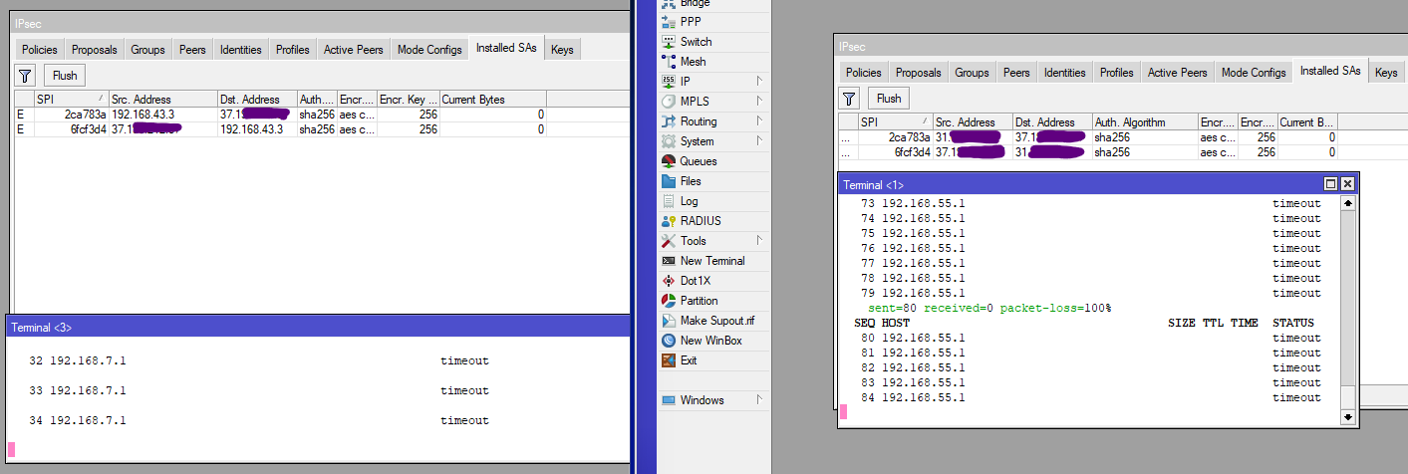The image size is (1408, 474).
Task: Open the Files folder icon
Action: 669,181
